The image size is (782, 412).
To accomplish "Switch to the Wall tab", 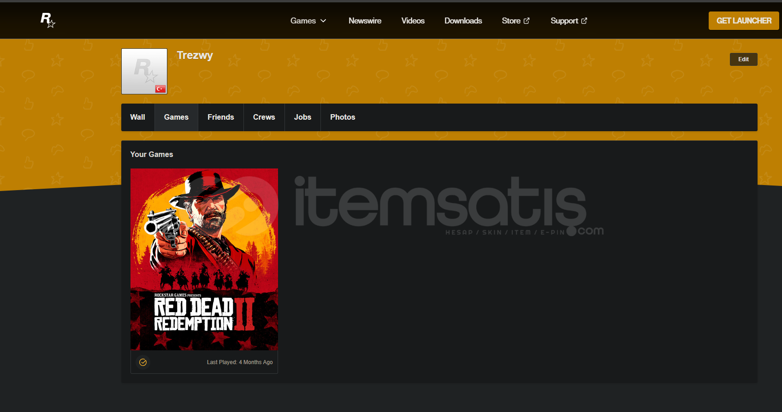I will pyautogui.click(x=137, y=117).
